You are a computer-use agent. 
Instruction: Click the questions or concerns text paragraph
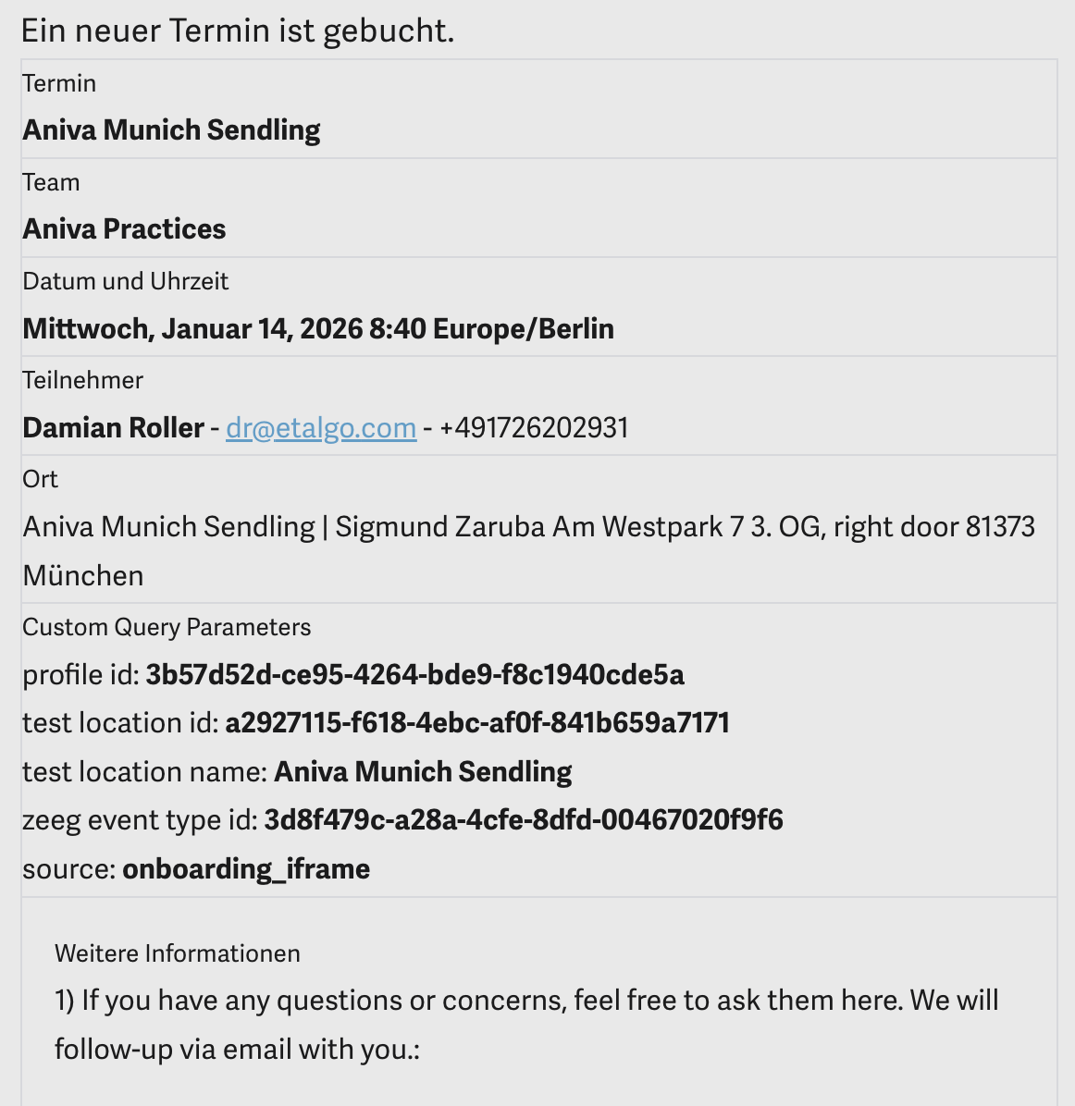(x=526, y=1025)
